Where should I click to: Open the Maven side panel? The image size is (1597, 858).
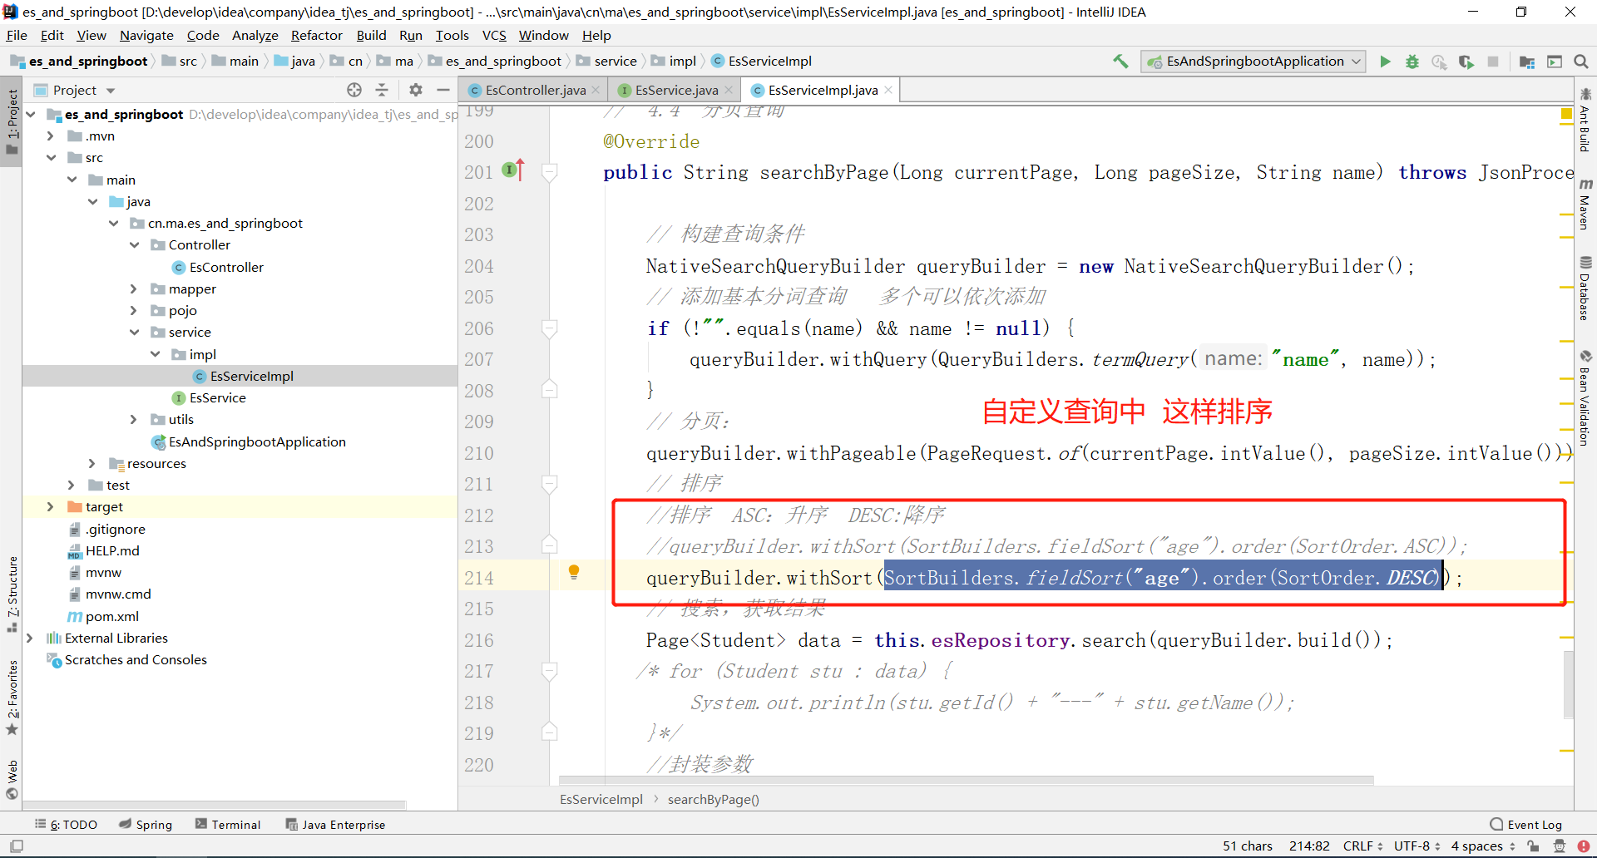[1585, 204]
